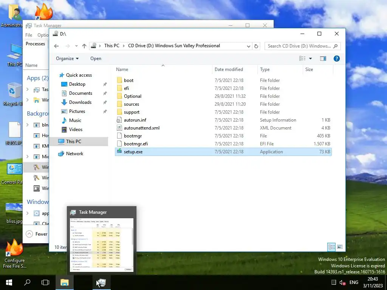This screenshot has width=387, height=290.
Task: Click the "1.507 KB" size cell
Action: click(x=322, y=143)
